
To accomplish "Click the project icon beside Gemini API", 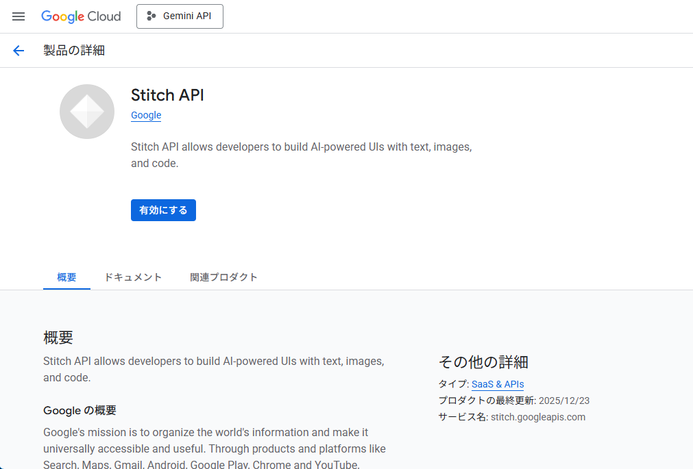I will (x=151, y=16).
